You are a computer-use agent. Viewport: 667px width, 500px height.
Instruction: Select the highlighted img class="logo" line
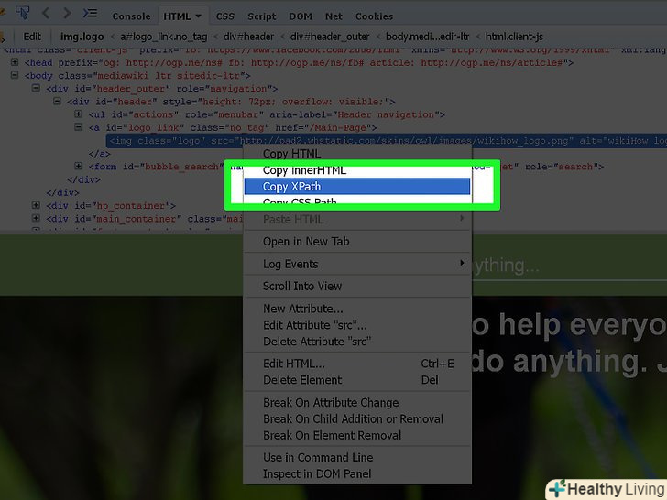[387, 141]
